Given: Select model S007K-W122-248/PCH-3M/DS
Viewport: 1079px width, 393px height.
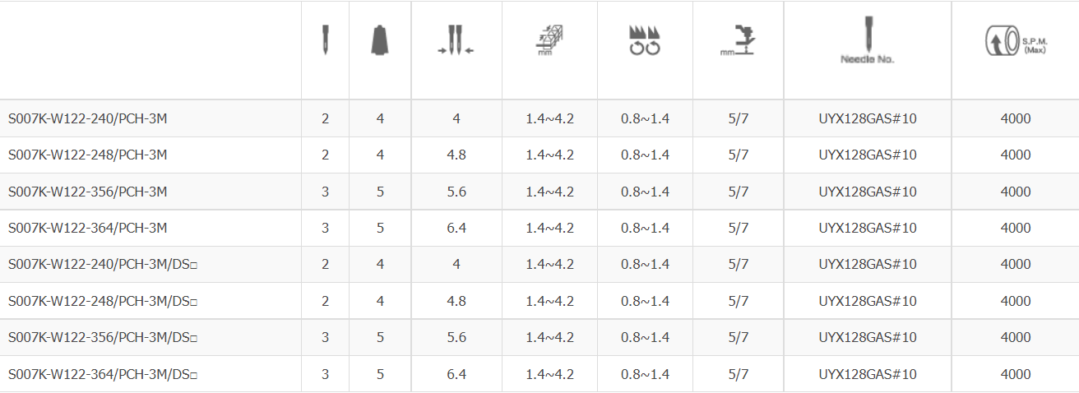Looking at the screenshot, I should (103, 301).
